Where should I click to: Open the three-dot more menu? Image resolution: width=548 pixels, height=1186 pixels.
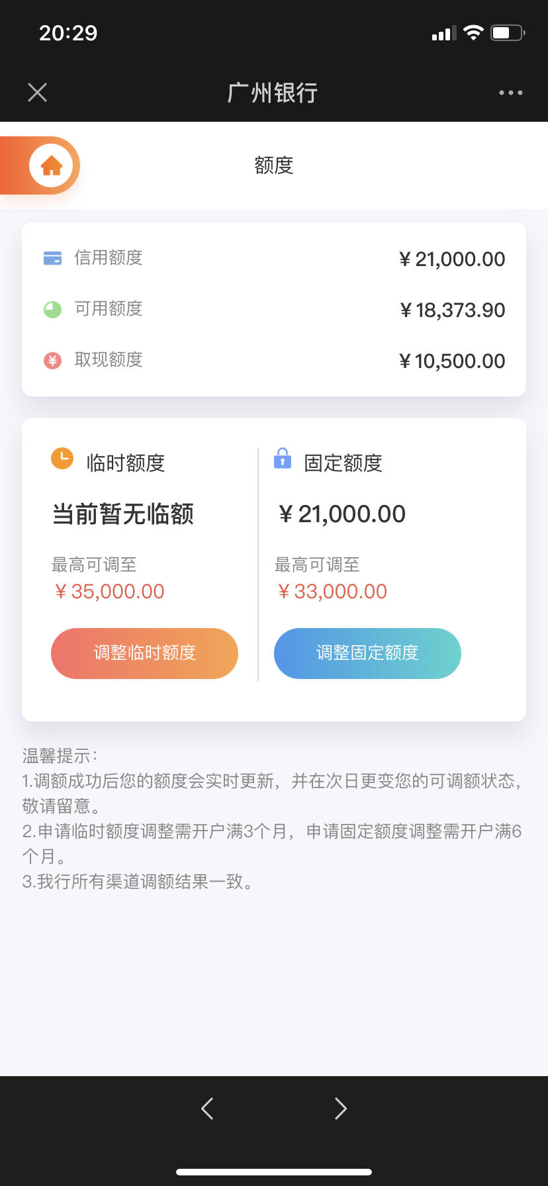click(x=511, y=93)
